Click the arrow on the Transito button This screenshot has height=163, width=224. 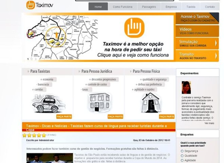pos(216,56)
